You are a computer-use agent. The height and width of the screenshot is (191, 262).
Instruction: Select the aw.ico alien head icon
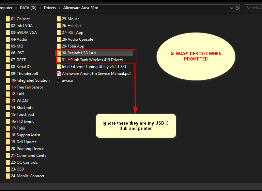pos(59,80)
